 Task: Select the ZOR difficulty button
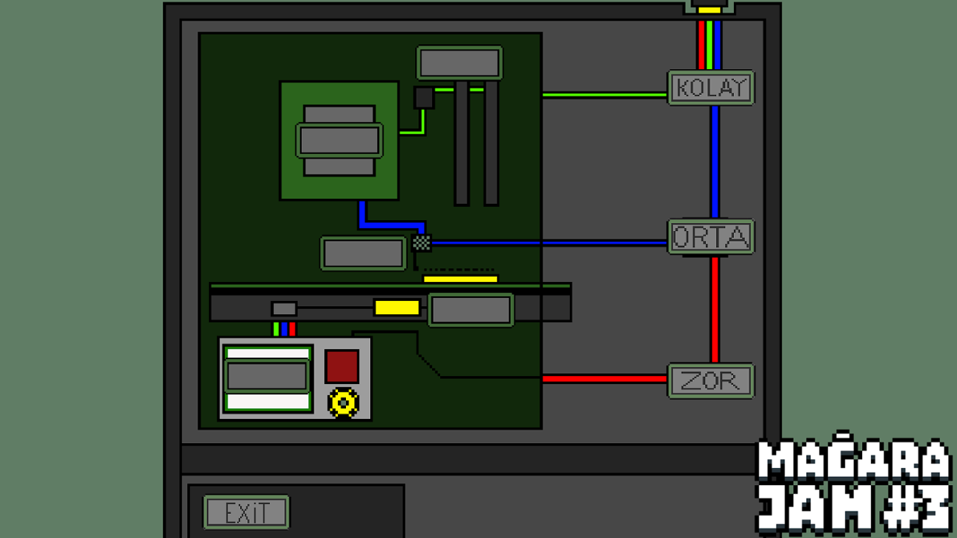pyautogui.click(x=711, y=381)
